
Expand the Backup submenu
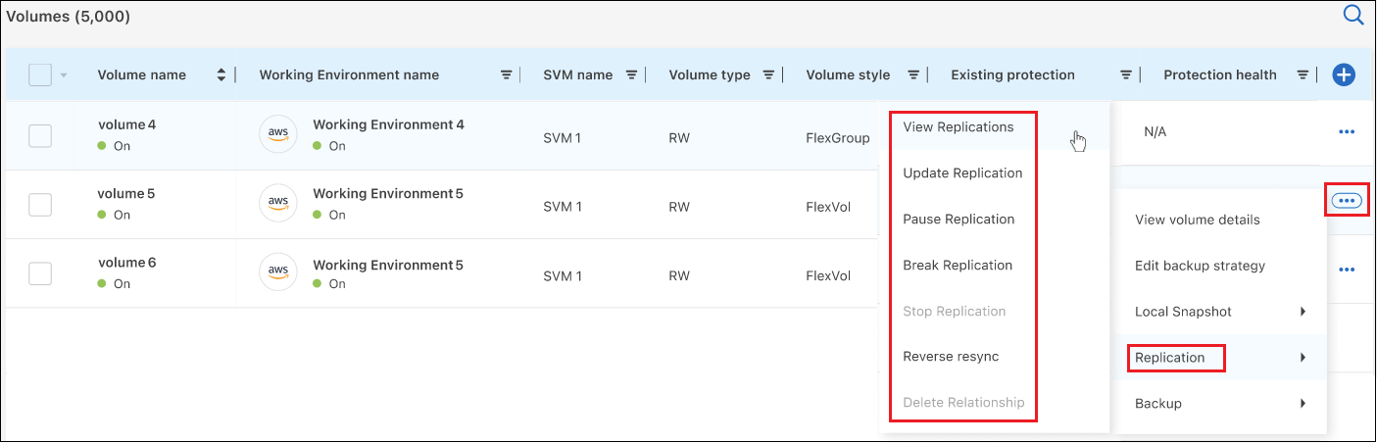[x=1220, y=403]
